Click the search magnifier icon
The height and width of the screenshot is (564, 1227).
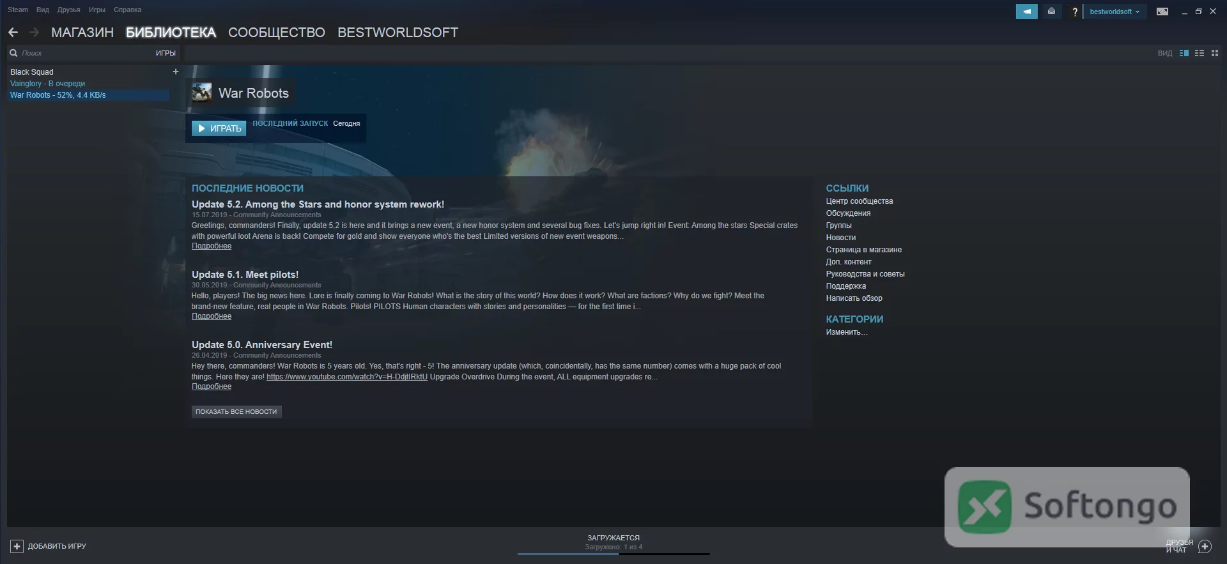pyautogui.click(x=13, y=53)
